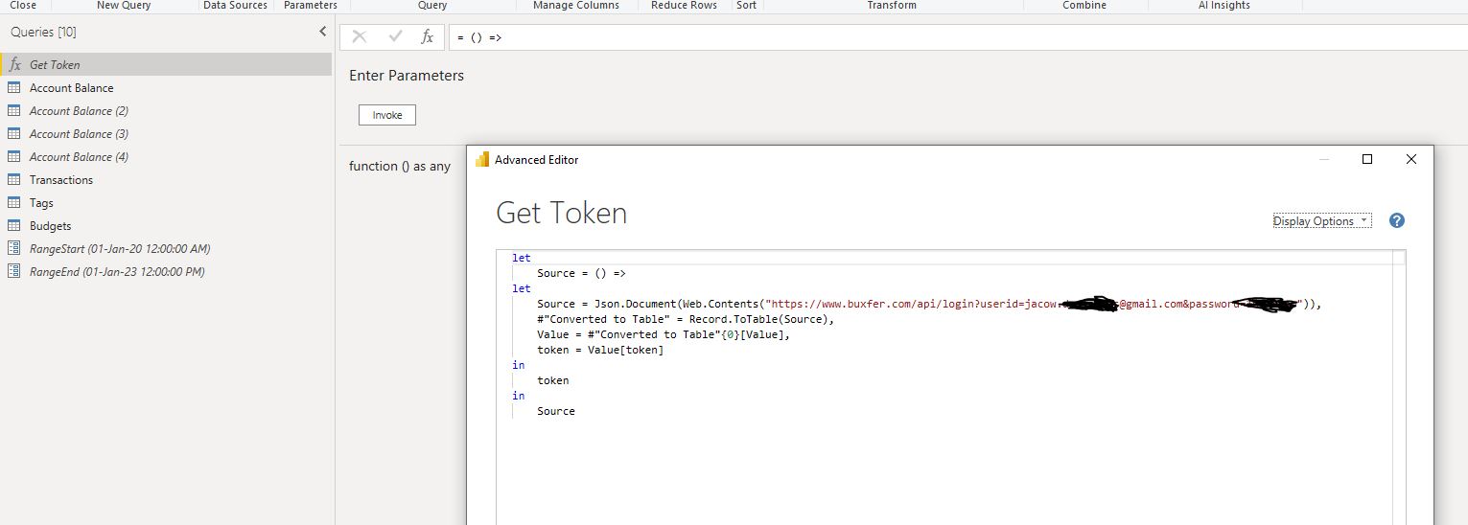Click table icon of Account Balance (2)
Screen dimensions: 1468x525
click(x=14, y=110)
